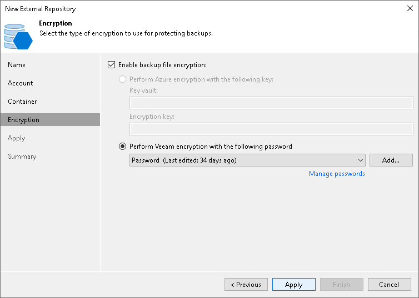Jump to the Summary step
The image size is (419, 298).
point(22,156)
